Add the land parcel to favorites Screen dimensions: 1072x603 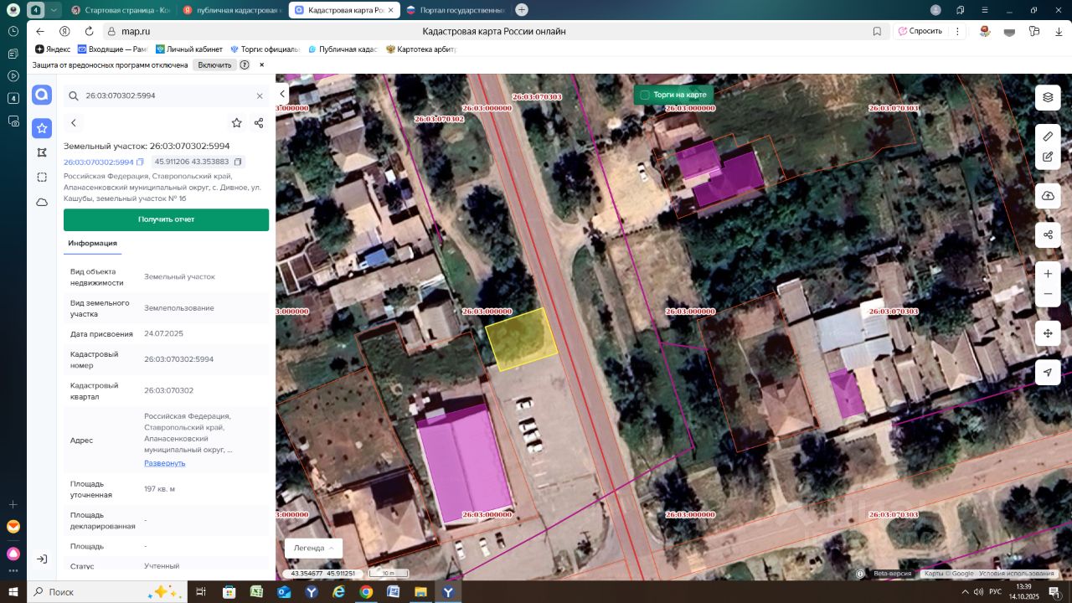point(237,123)
